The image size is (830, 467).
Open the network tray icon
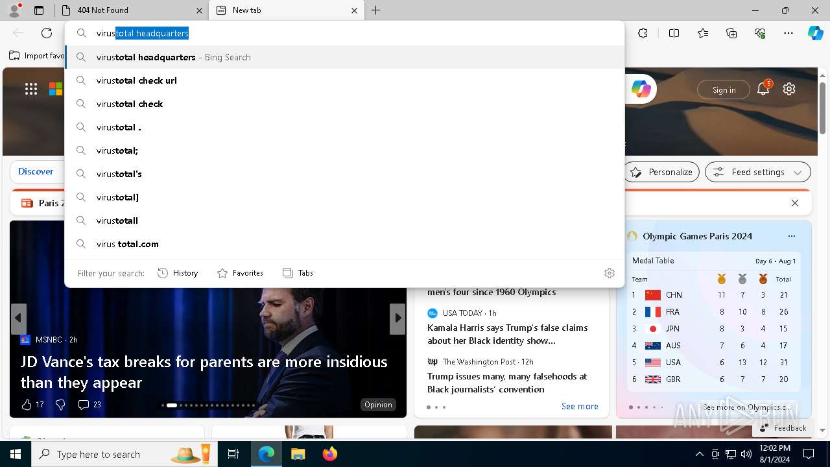[731, 454]
